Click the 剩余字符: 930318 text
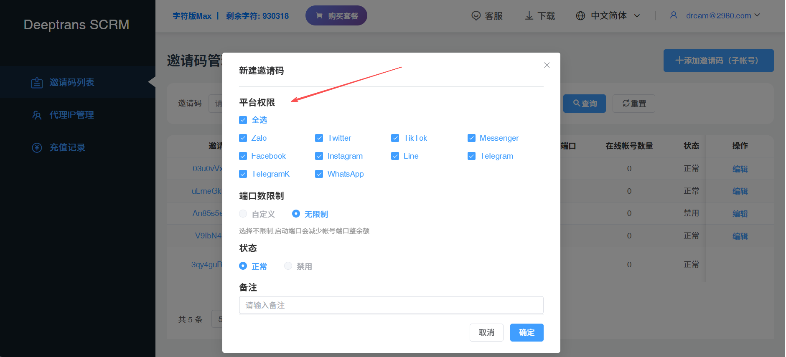The height and width of the screenshot is (357, 786). tap(257, 16)
